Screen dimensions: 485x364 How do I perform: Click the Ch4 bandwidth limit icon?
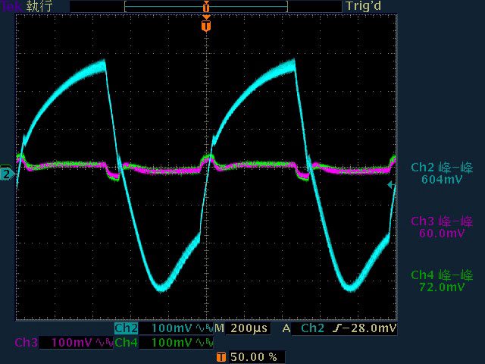coord(203,343)
